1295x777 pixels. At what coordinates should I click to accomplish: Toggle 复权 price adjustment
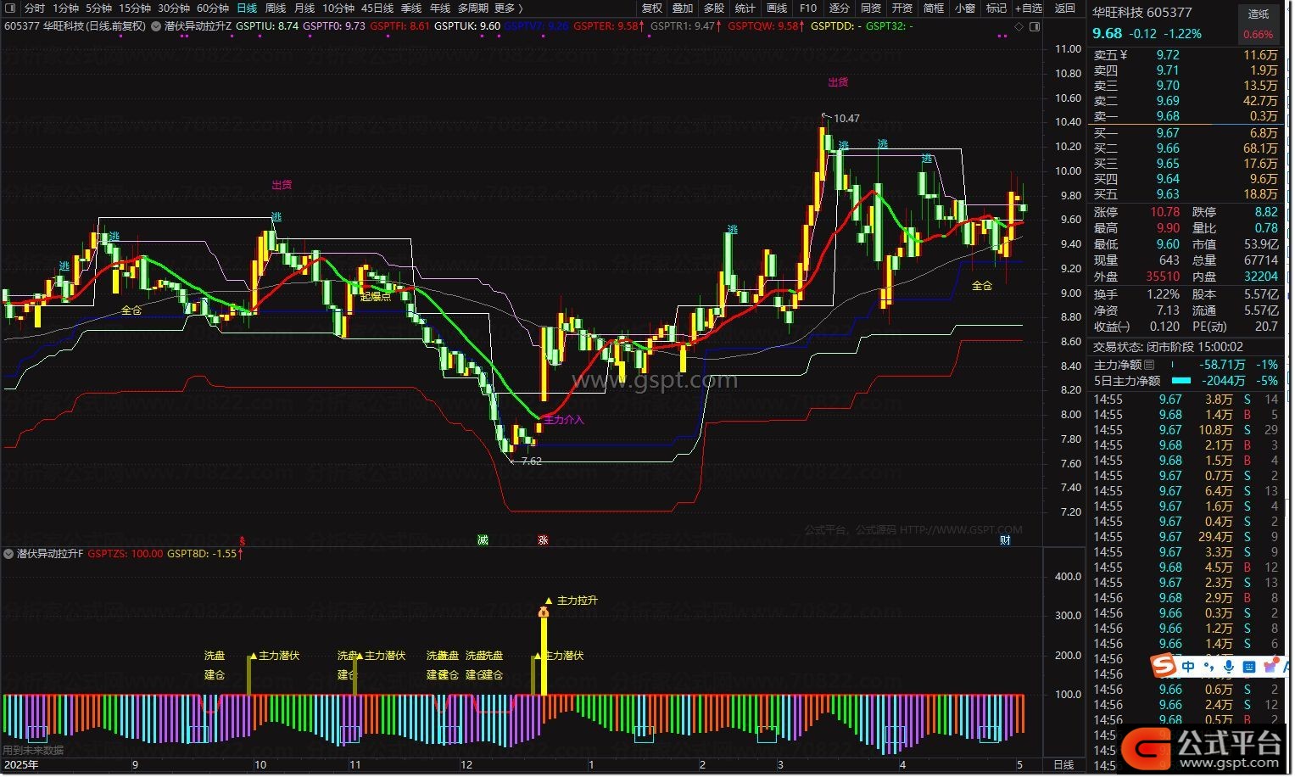651,8
